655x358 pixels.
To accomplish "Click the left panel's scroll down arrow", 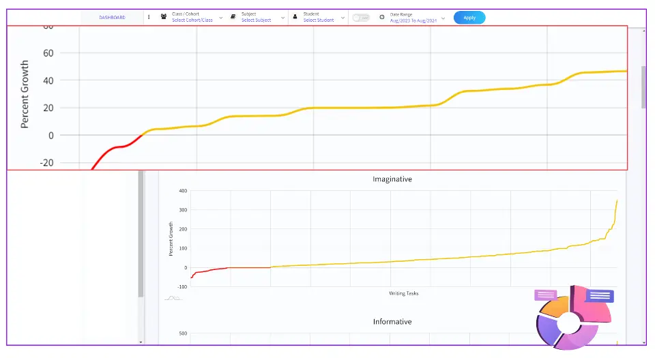I will (141, 341).
